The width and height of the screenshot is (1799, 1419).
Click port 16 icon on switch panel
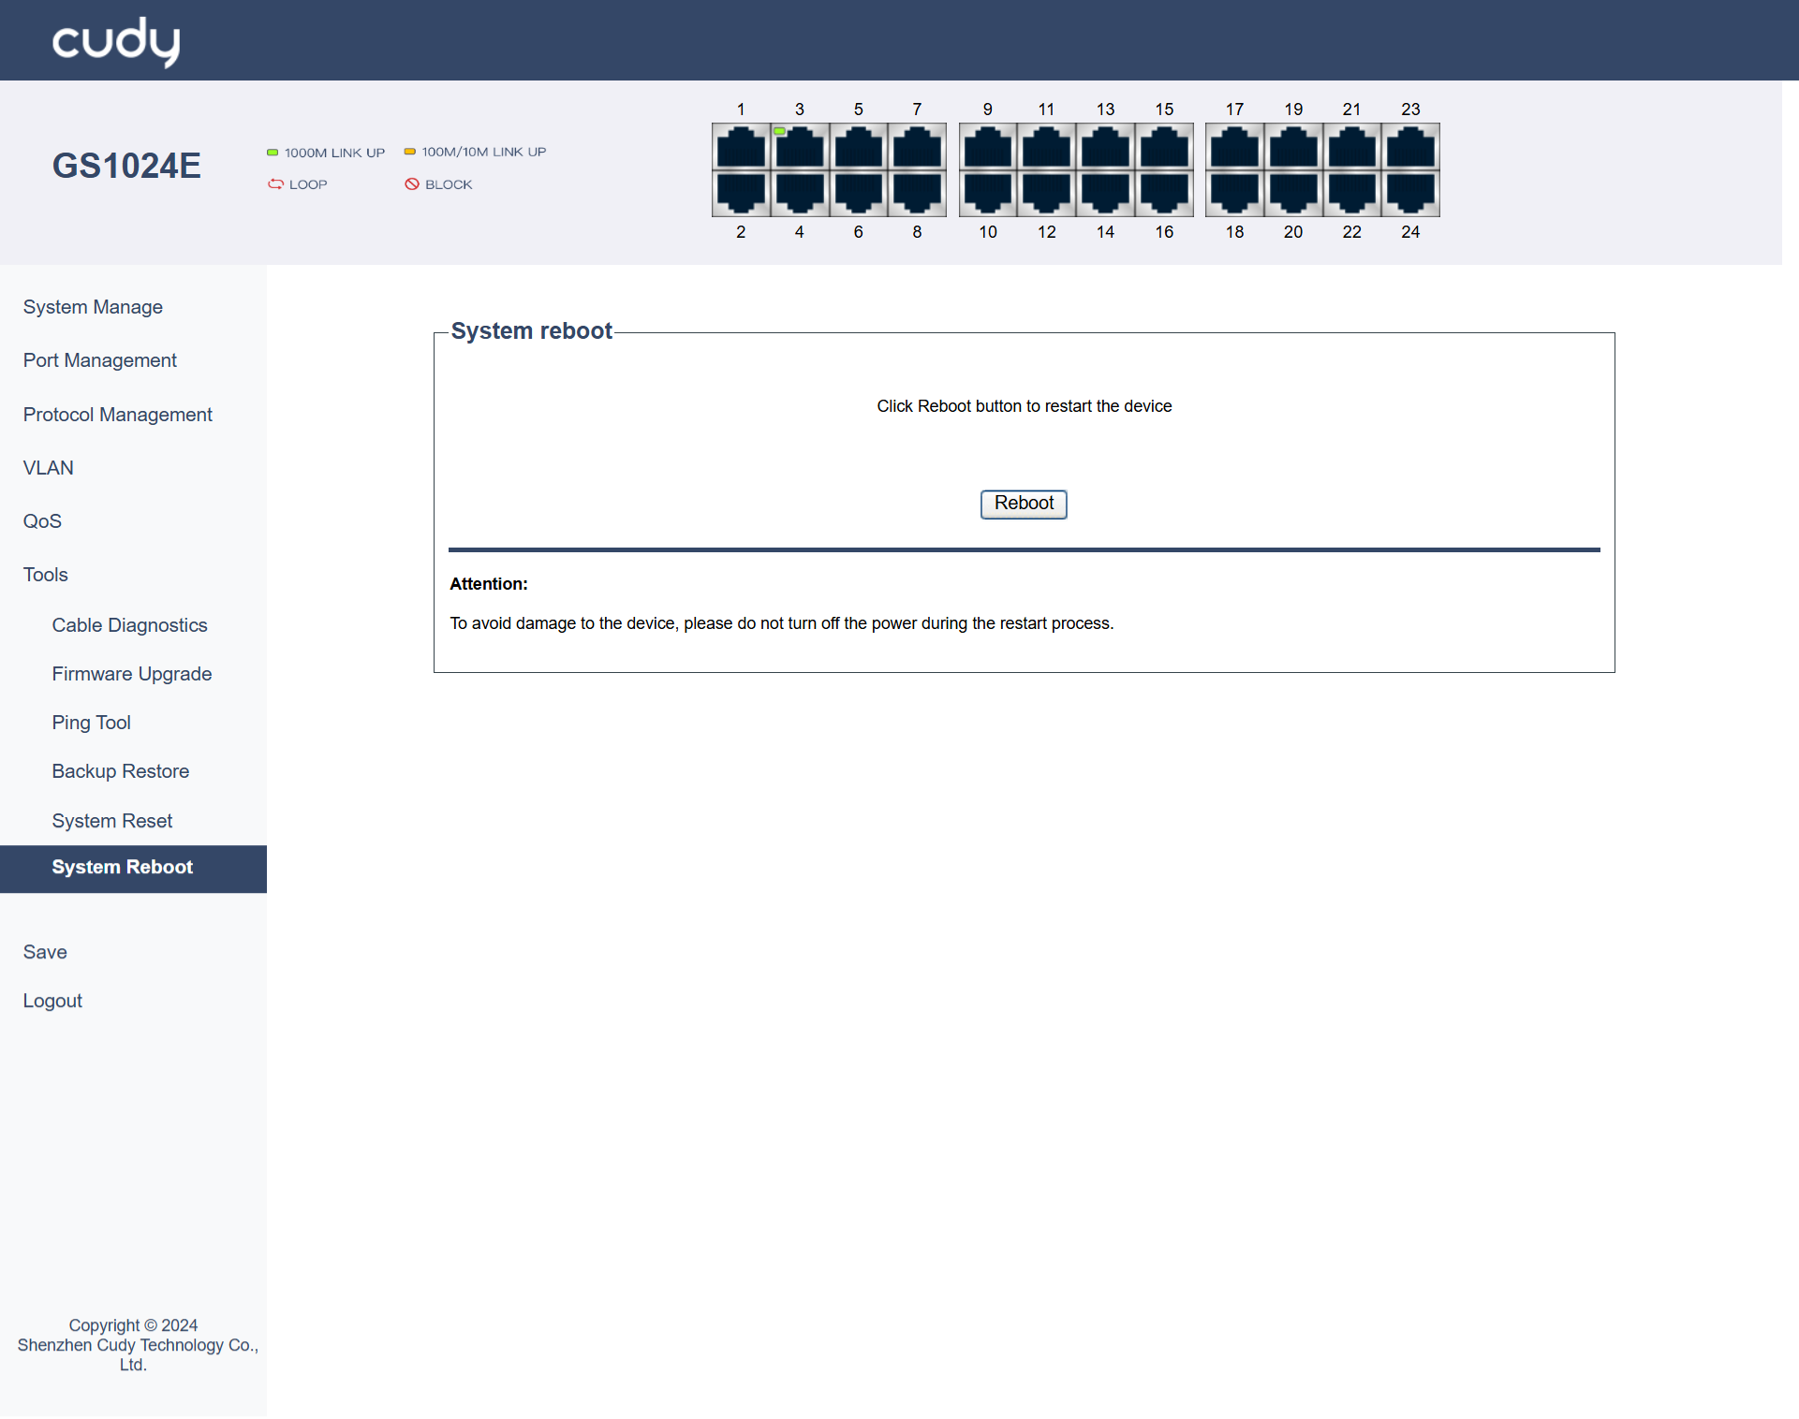(1164, 193)
